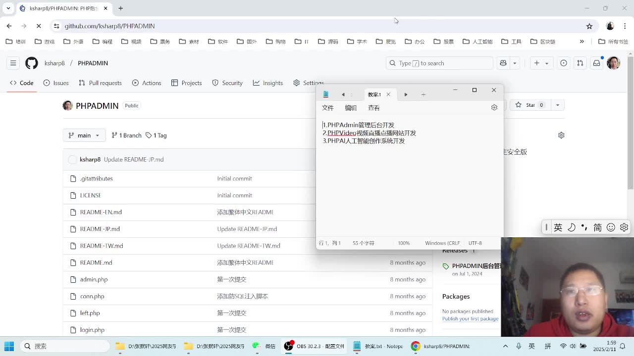The width and height of the screenshot is (634, 356).
Task: Open the GitHub issues icon in header
Action: pos(564,63)
